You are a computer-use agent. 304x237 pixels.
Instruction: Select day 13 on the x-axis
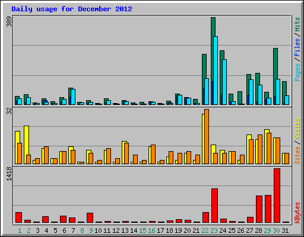125,230
